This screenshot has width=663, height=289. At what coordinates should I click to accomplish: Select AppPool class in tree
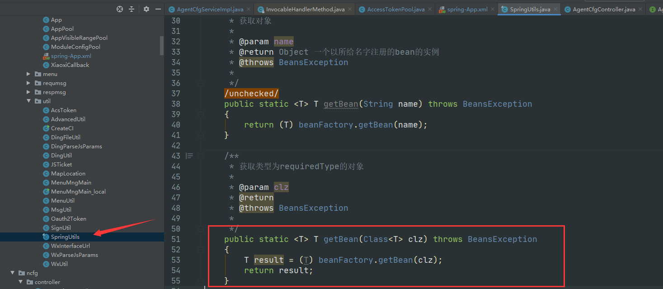(62, 29)
